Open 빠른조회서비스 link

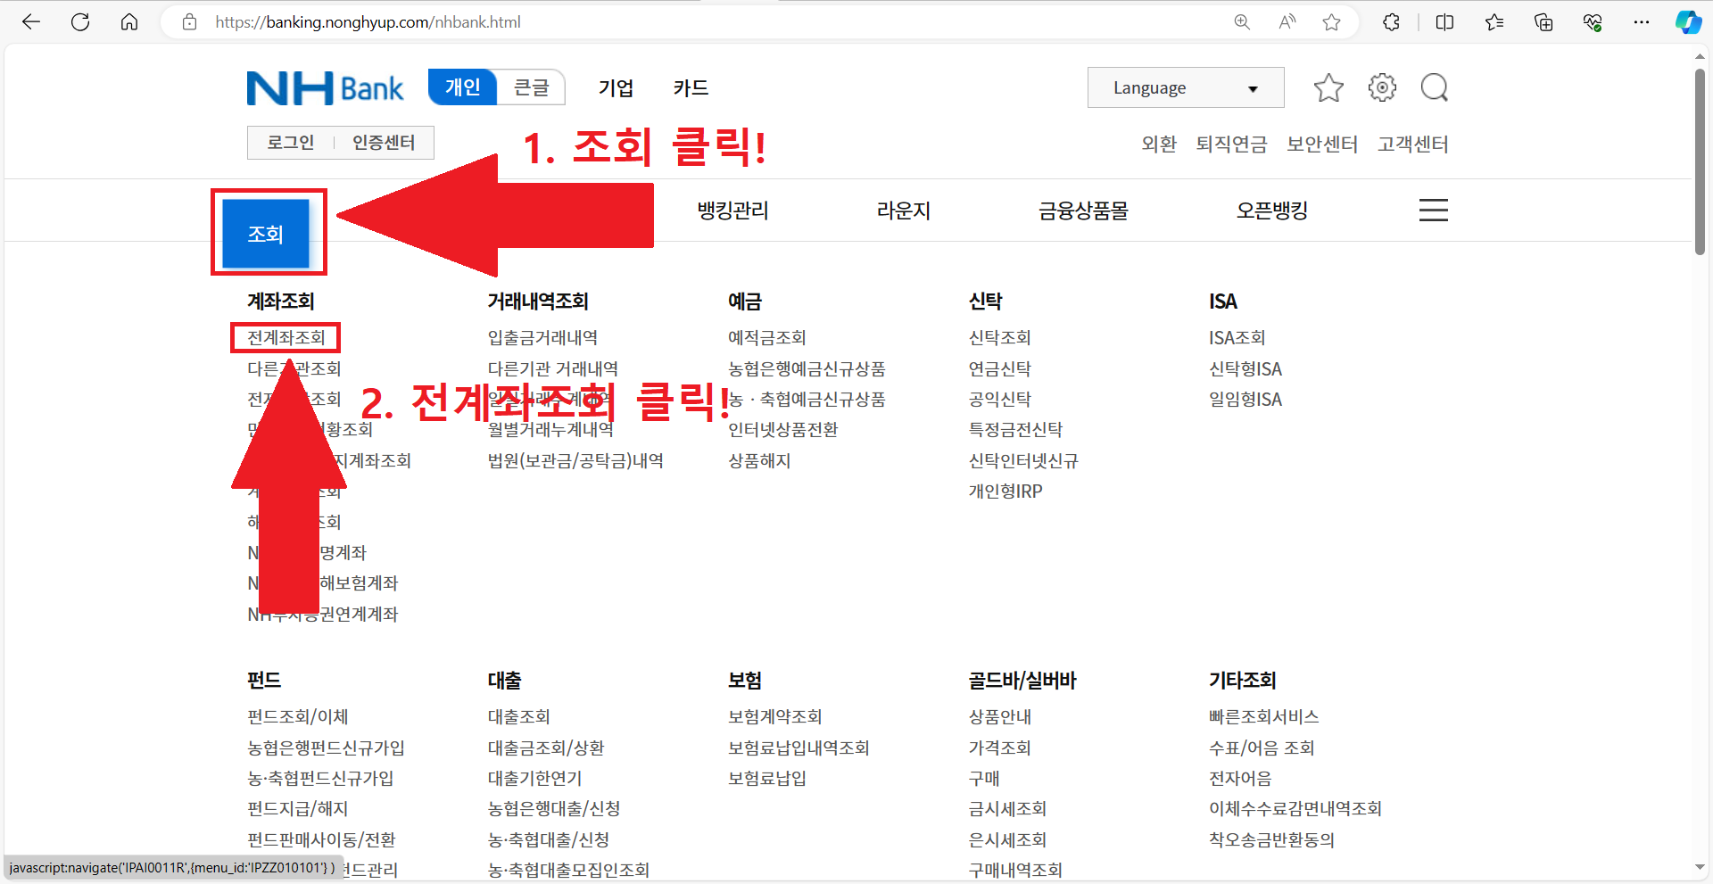(x=1263, y=717)
